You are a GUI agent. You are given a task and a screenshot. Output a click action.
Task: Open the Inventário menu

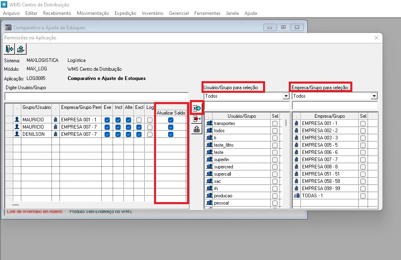tap(152, 13)
